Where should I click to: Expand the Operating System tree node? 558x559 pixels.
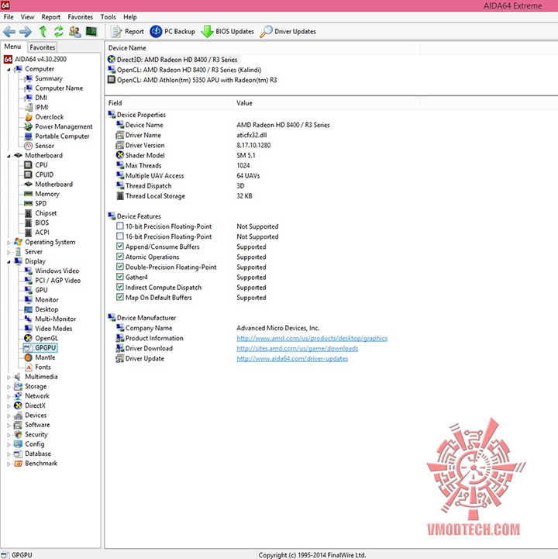coord(9,243)
